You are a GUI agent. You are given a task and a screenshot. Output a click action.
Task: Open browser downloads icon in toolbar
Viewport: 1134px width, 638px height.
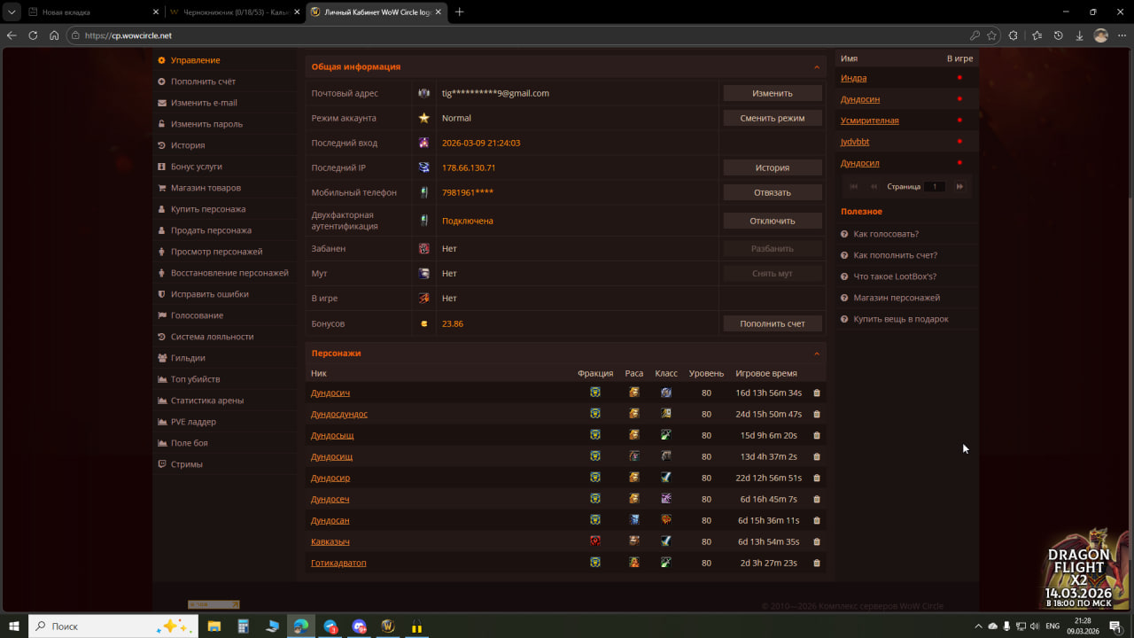[x=1079, y=35]
